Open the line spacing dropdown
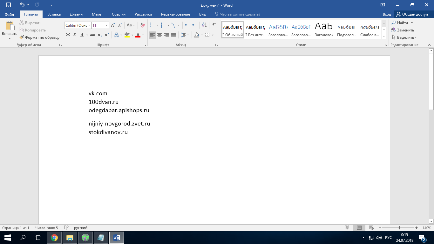This screenshot has height=244, width=434. pos(185,35)
